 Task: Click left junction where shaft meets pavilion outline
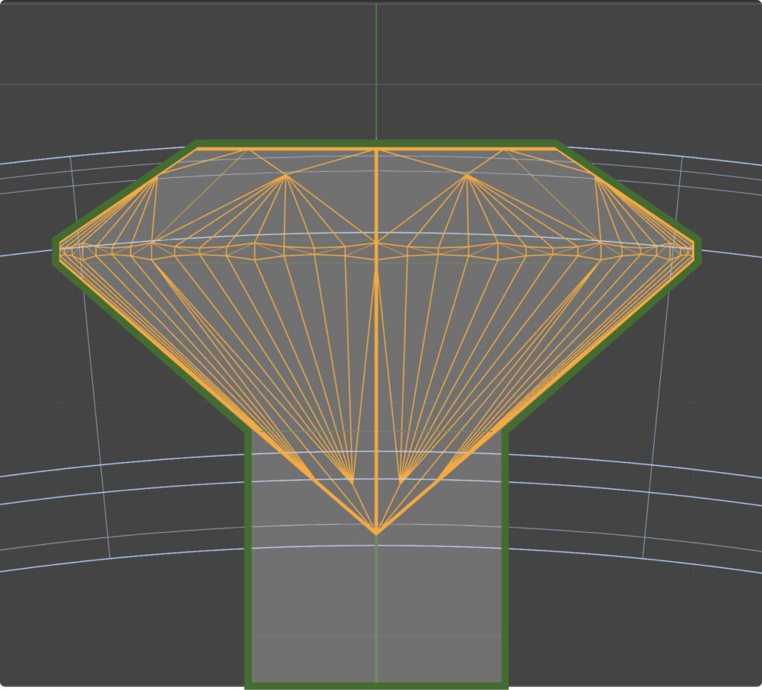tap(249, 431)
